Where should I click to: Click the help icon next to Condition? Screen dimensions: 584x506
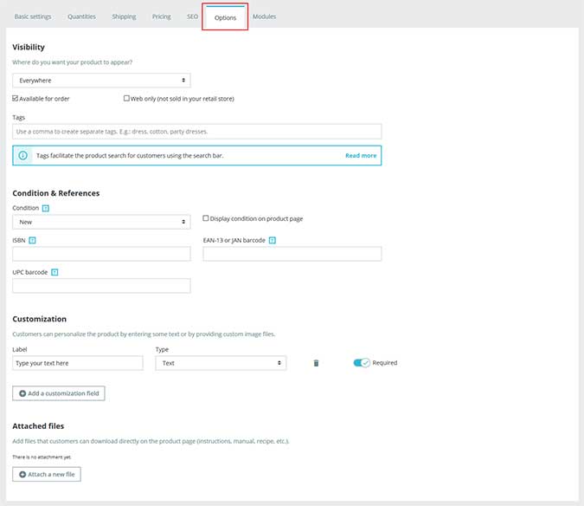[x=46, y=208]
